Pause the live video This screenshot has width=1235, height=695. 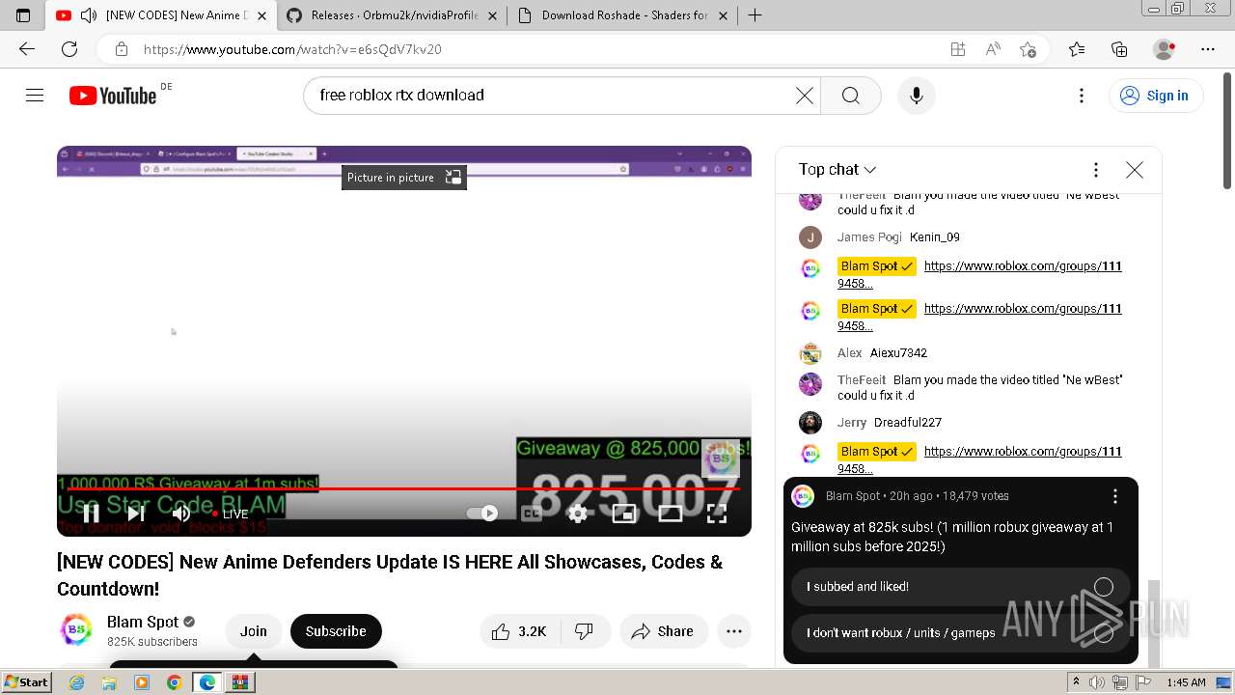point(91,514)
